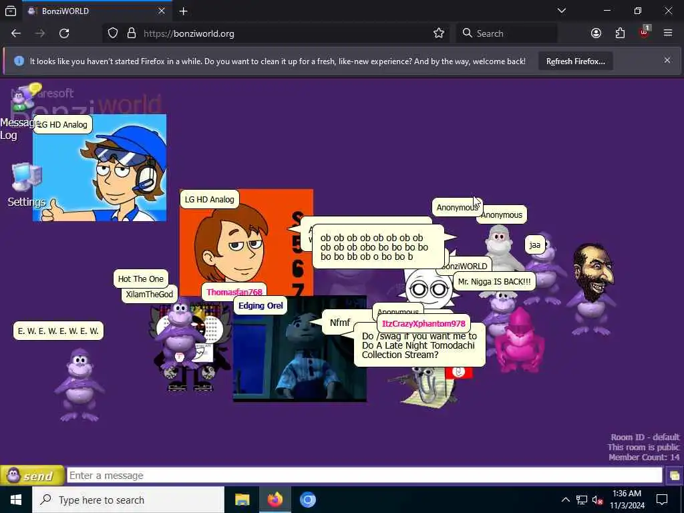Click the shield tracking protection icon

click(113, 33)
